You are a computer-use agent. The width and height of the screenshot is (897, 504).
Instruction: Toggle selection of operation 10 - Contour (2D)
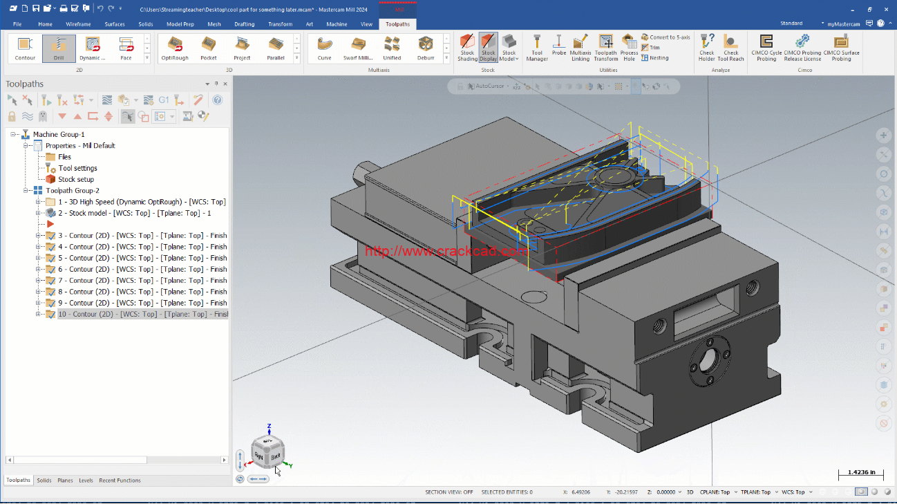tap(50, 314)
